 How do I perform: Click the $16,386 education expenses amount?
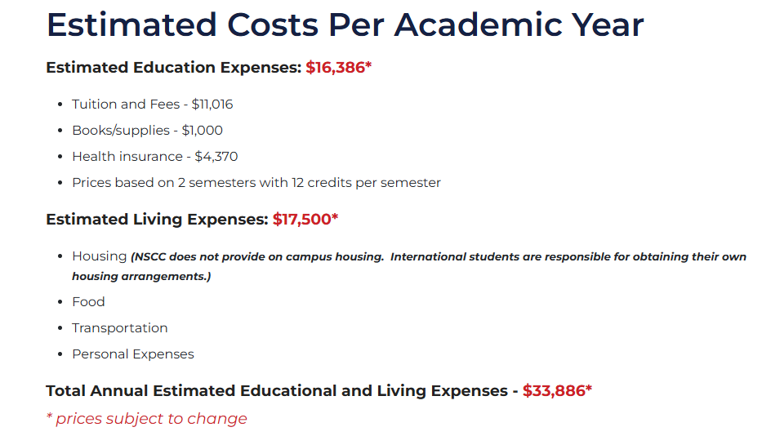pyautogui.click(x=338, y=68)
